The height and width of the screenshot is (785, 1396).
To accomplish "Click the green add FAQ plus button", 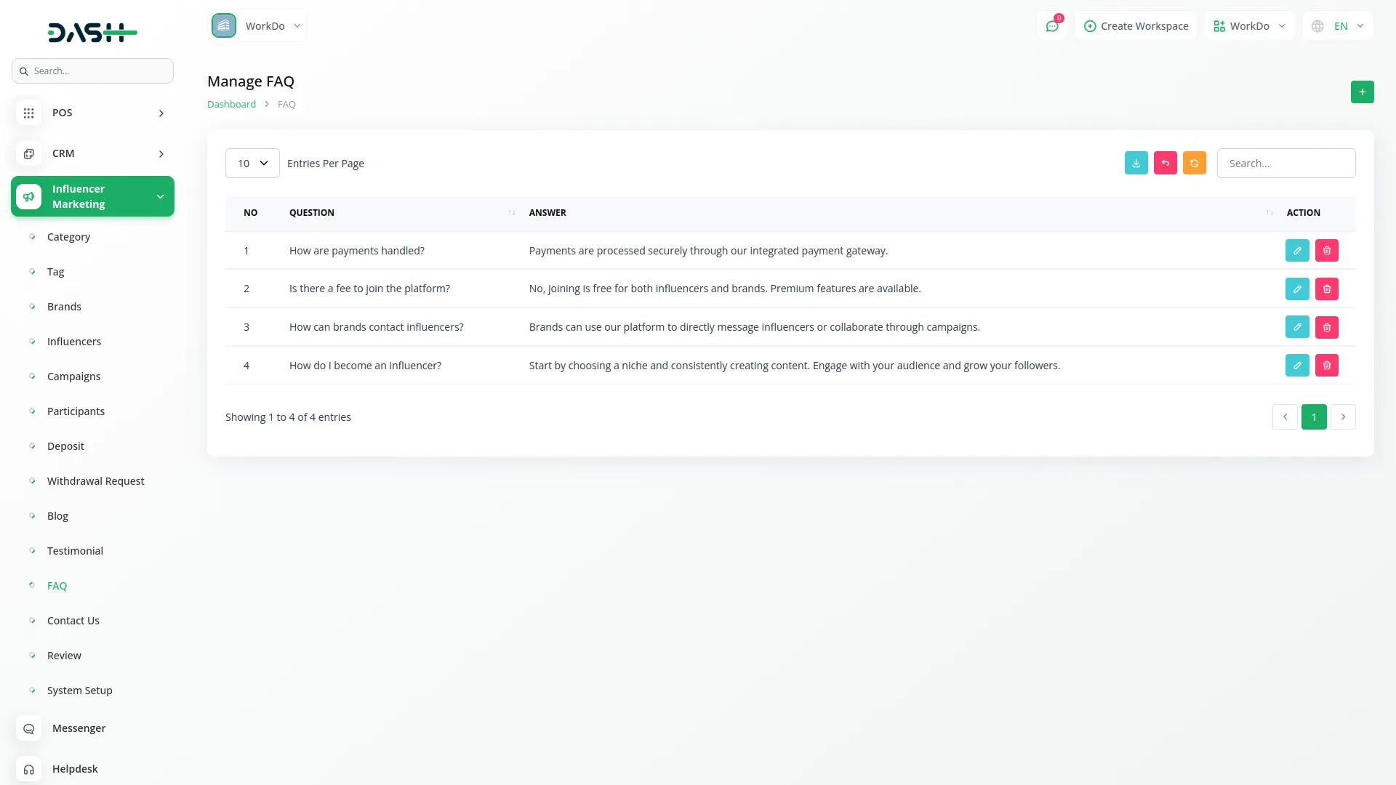I will point(1362,92).
